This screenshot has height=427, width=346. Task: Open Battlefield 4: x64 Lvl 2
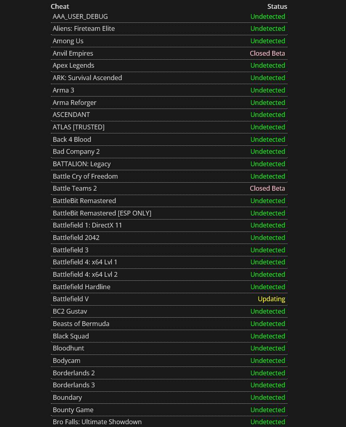click(85, 274)
